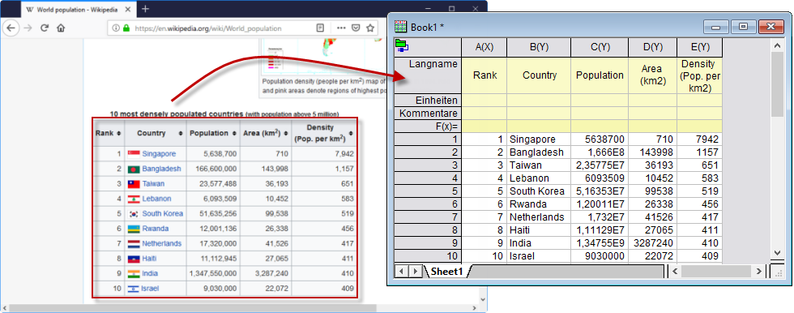Select column D(Y) header
The height and width of the screenshot is (313, 794).
coord(653,47)
